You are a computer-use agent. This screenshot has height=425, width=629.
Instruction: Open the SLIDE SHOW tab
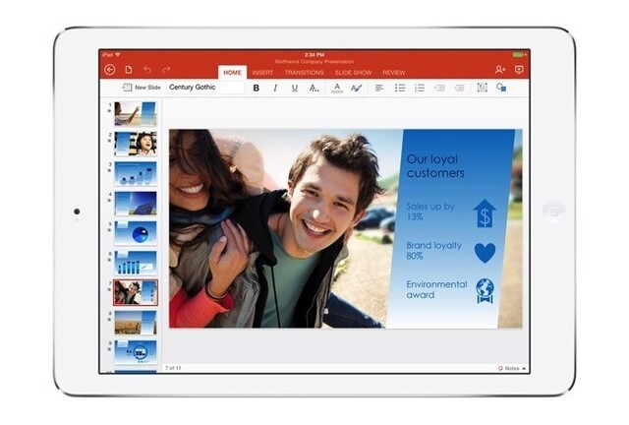coord(354,73)
